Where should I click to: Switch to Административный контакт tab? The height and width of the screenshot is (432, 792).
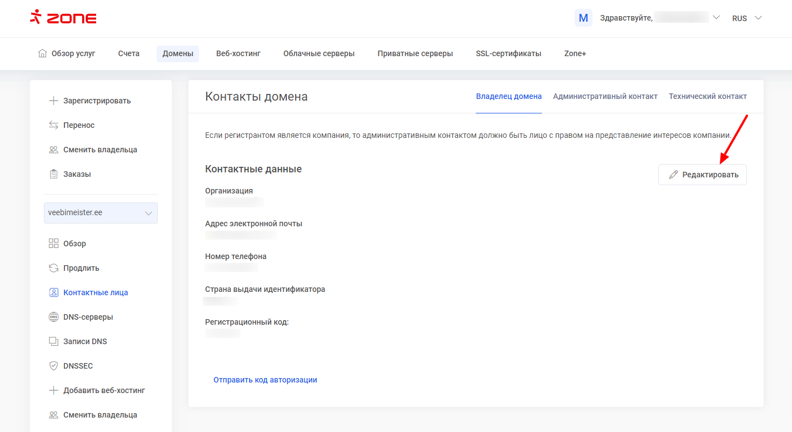[605, 96]
